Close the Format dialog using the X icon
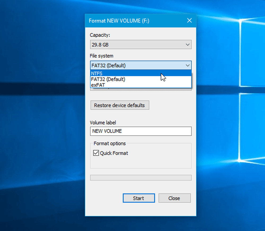The width and height of the screenshot is (265, 231). click(189, 20)
